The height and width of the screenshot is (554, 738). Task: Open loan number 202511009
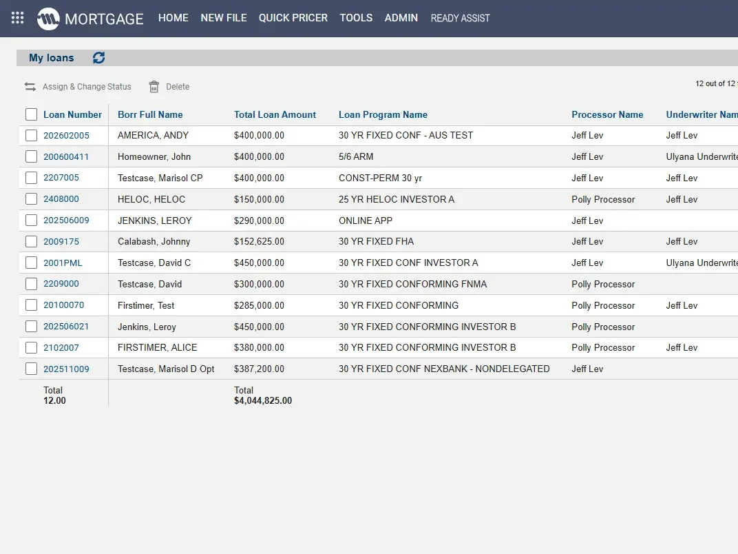coord(66,369)
